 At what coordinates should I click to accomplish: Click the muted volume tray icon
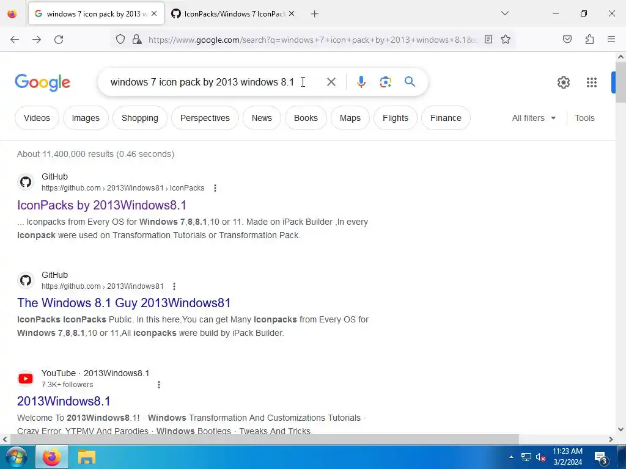click(x=541, y=457)
